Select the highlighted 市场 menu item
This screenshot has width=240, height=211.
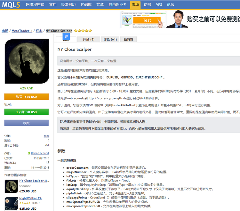point(135,5)
